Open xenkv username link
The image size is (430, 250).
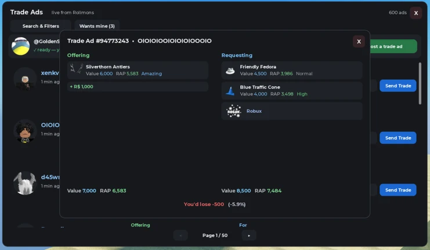[50, 73]
